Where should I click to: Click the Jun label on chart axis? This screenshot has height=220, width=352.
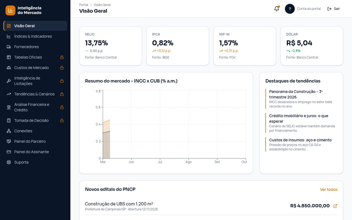[131, 162]
